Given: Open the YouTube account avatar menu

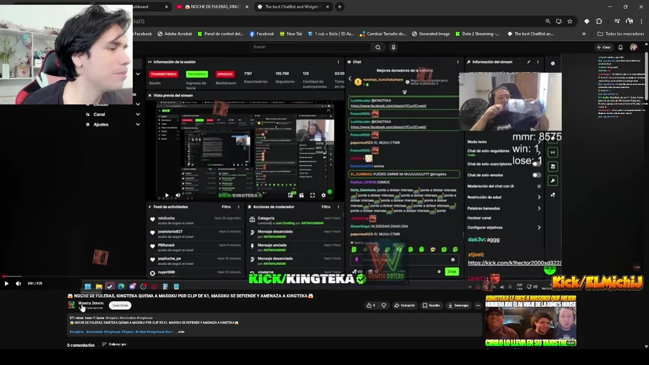Looking at the screenshot, I should (634, 47).
